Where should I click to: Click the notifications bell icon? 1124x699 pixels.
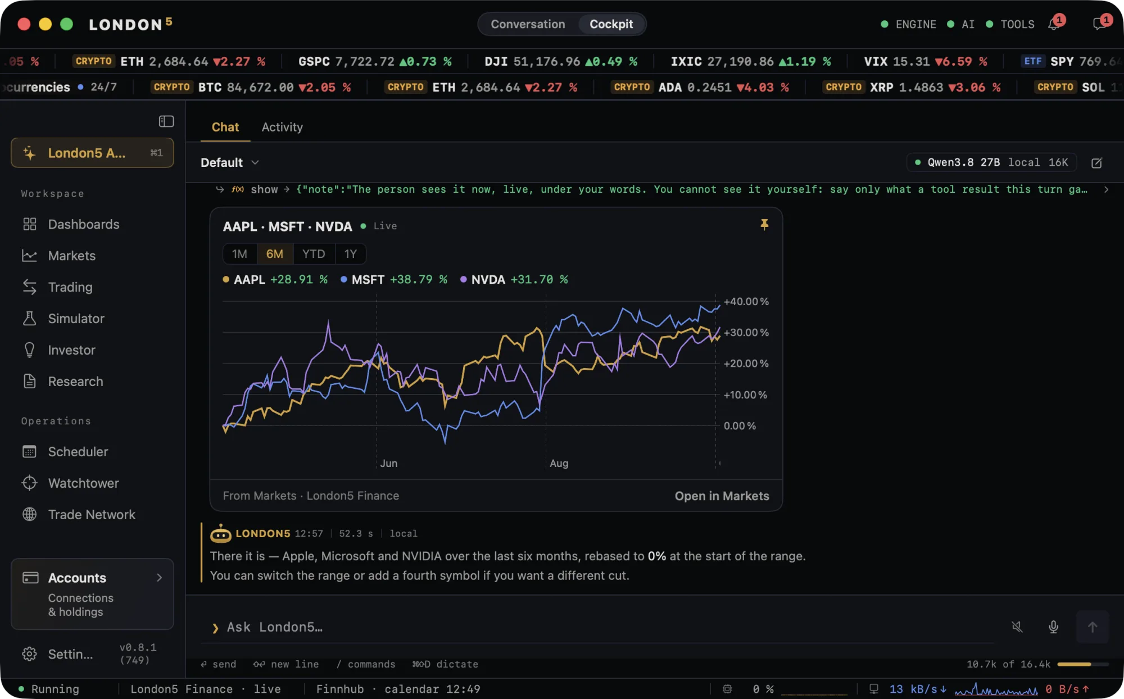(x=1054, y=24)
